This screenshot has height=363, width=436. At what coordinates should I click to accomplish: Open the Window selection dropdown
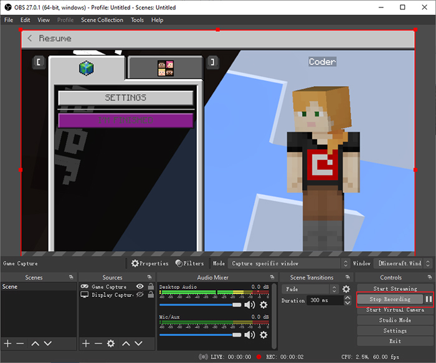pyautogui.click(x=402, y=263)
